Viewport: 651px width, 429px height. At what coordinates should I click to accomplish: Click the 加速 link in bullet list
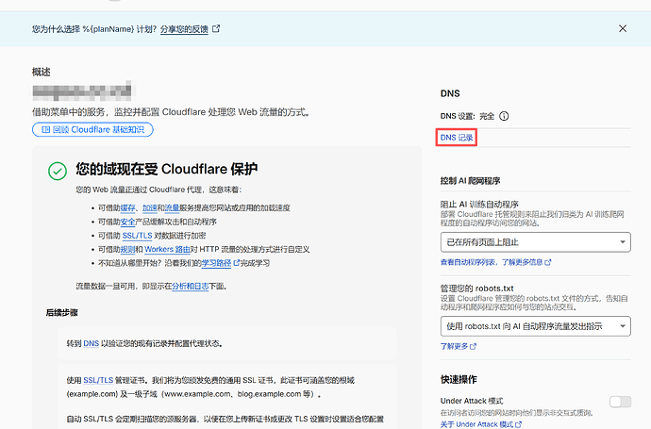(x=150, y=207)
